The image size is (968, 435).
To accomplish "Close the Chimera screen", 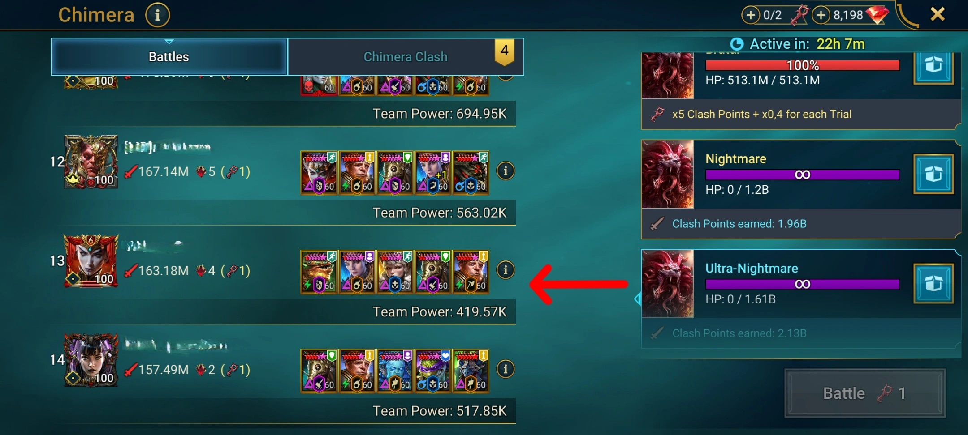I will tap(938, 14).
